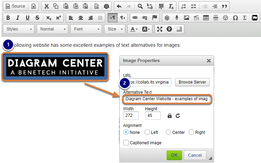261x163 pixels.
Task: Select Left alignment radio button
Action: 147,132
